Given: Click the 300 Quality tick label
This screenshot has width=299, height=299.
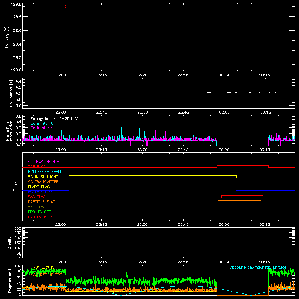Looking at the screenshot, I should click(18, 229).
